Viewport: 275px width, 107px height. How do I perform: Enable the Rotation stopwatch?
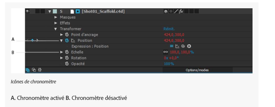[67, 58]
